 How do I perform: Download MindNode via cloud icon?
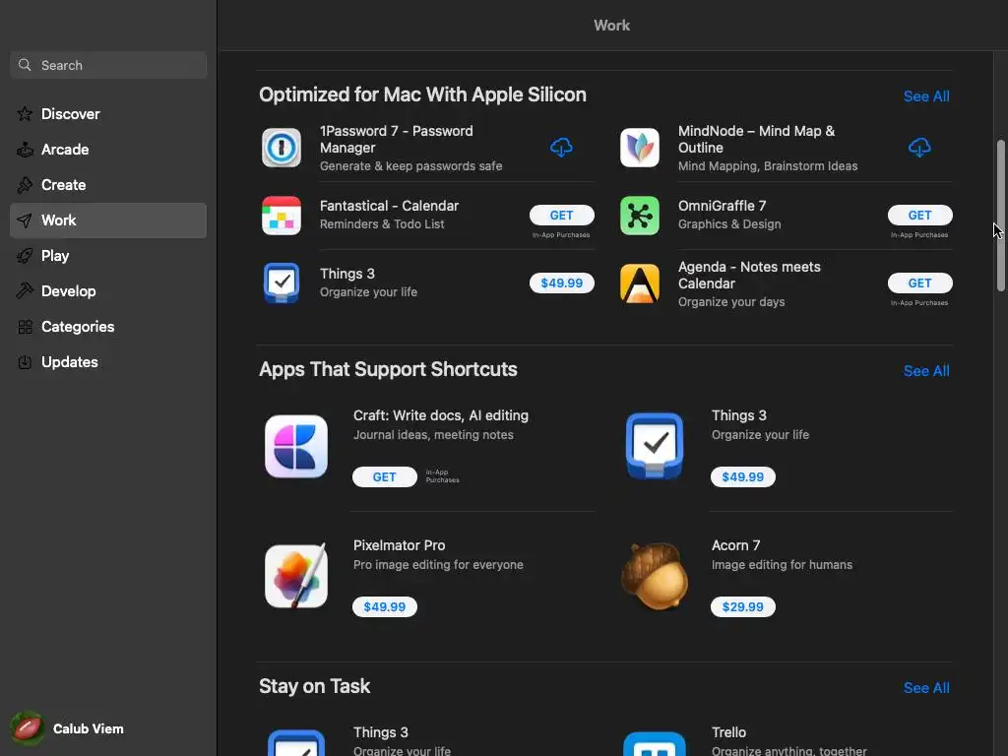click(919, 148)
